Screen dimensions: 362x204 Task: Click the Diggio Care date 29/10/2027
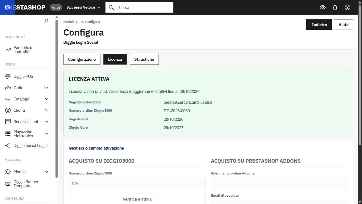[x=173, y=128]
